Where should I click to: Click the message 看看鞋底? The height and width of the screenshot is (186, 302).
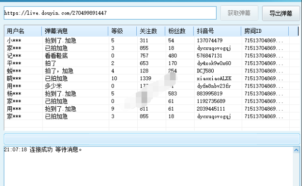pyautogui.click(x=56, y=56)
